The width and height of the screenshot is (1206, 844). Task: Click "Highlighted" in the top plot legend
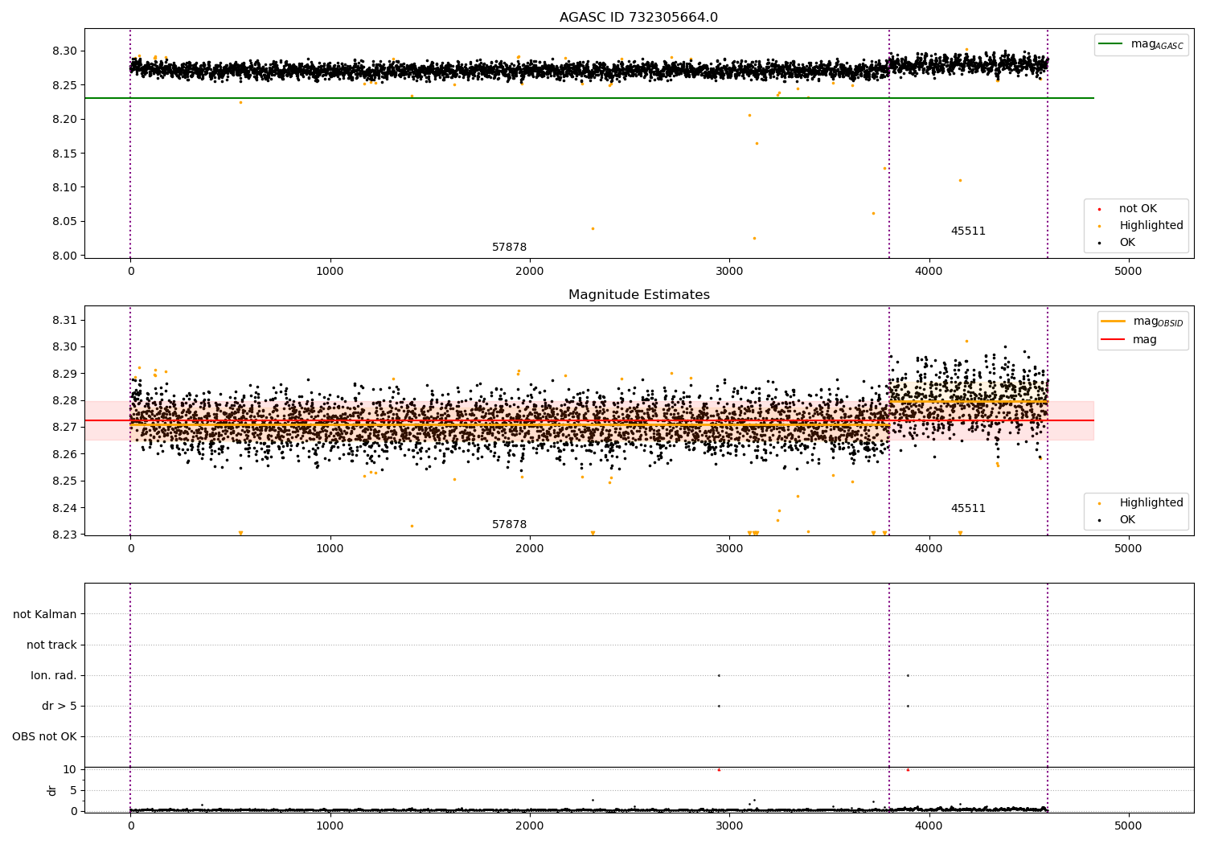[1151, 226]
